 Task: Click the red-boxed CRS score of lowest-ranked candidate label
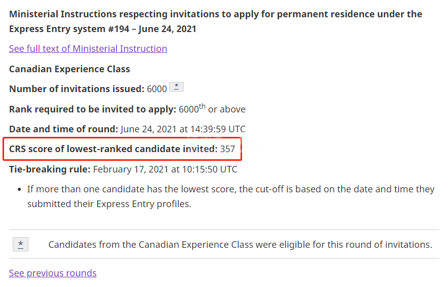tap(113, 149)
